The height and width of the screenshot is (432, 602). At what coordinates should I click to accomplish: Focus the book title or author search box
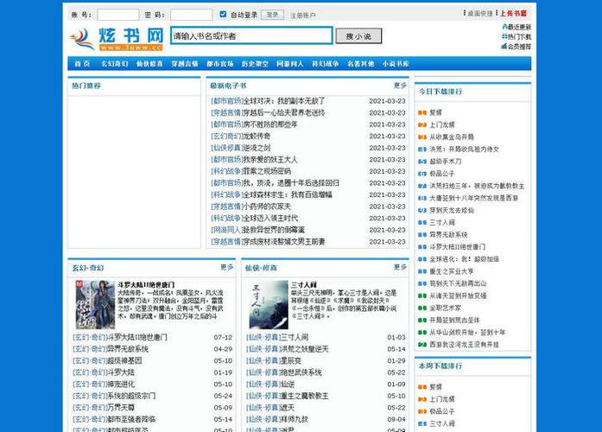point(250,36)
